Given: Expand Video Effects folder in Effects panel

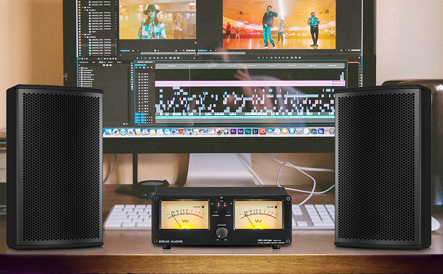Looking at the screenshot, I should click(79, 77).
